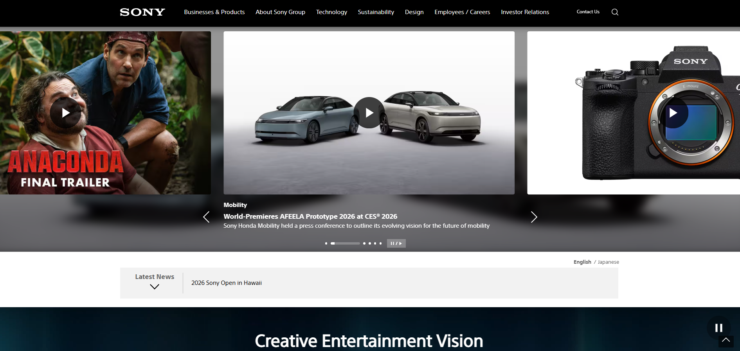Viewport: 740px width, 351px height.
Task: Play the AFEELA prototype cars video
Action: click(369, 113)
